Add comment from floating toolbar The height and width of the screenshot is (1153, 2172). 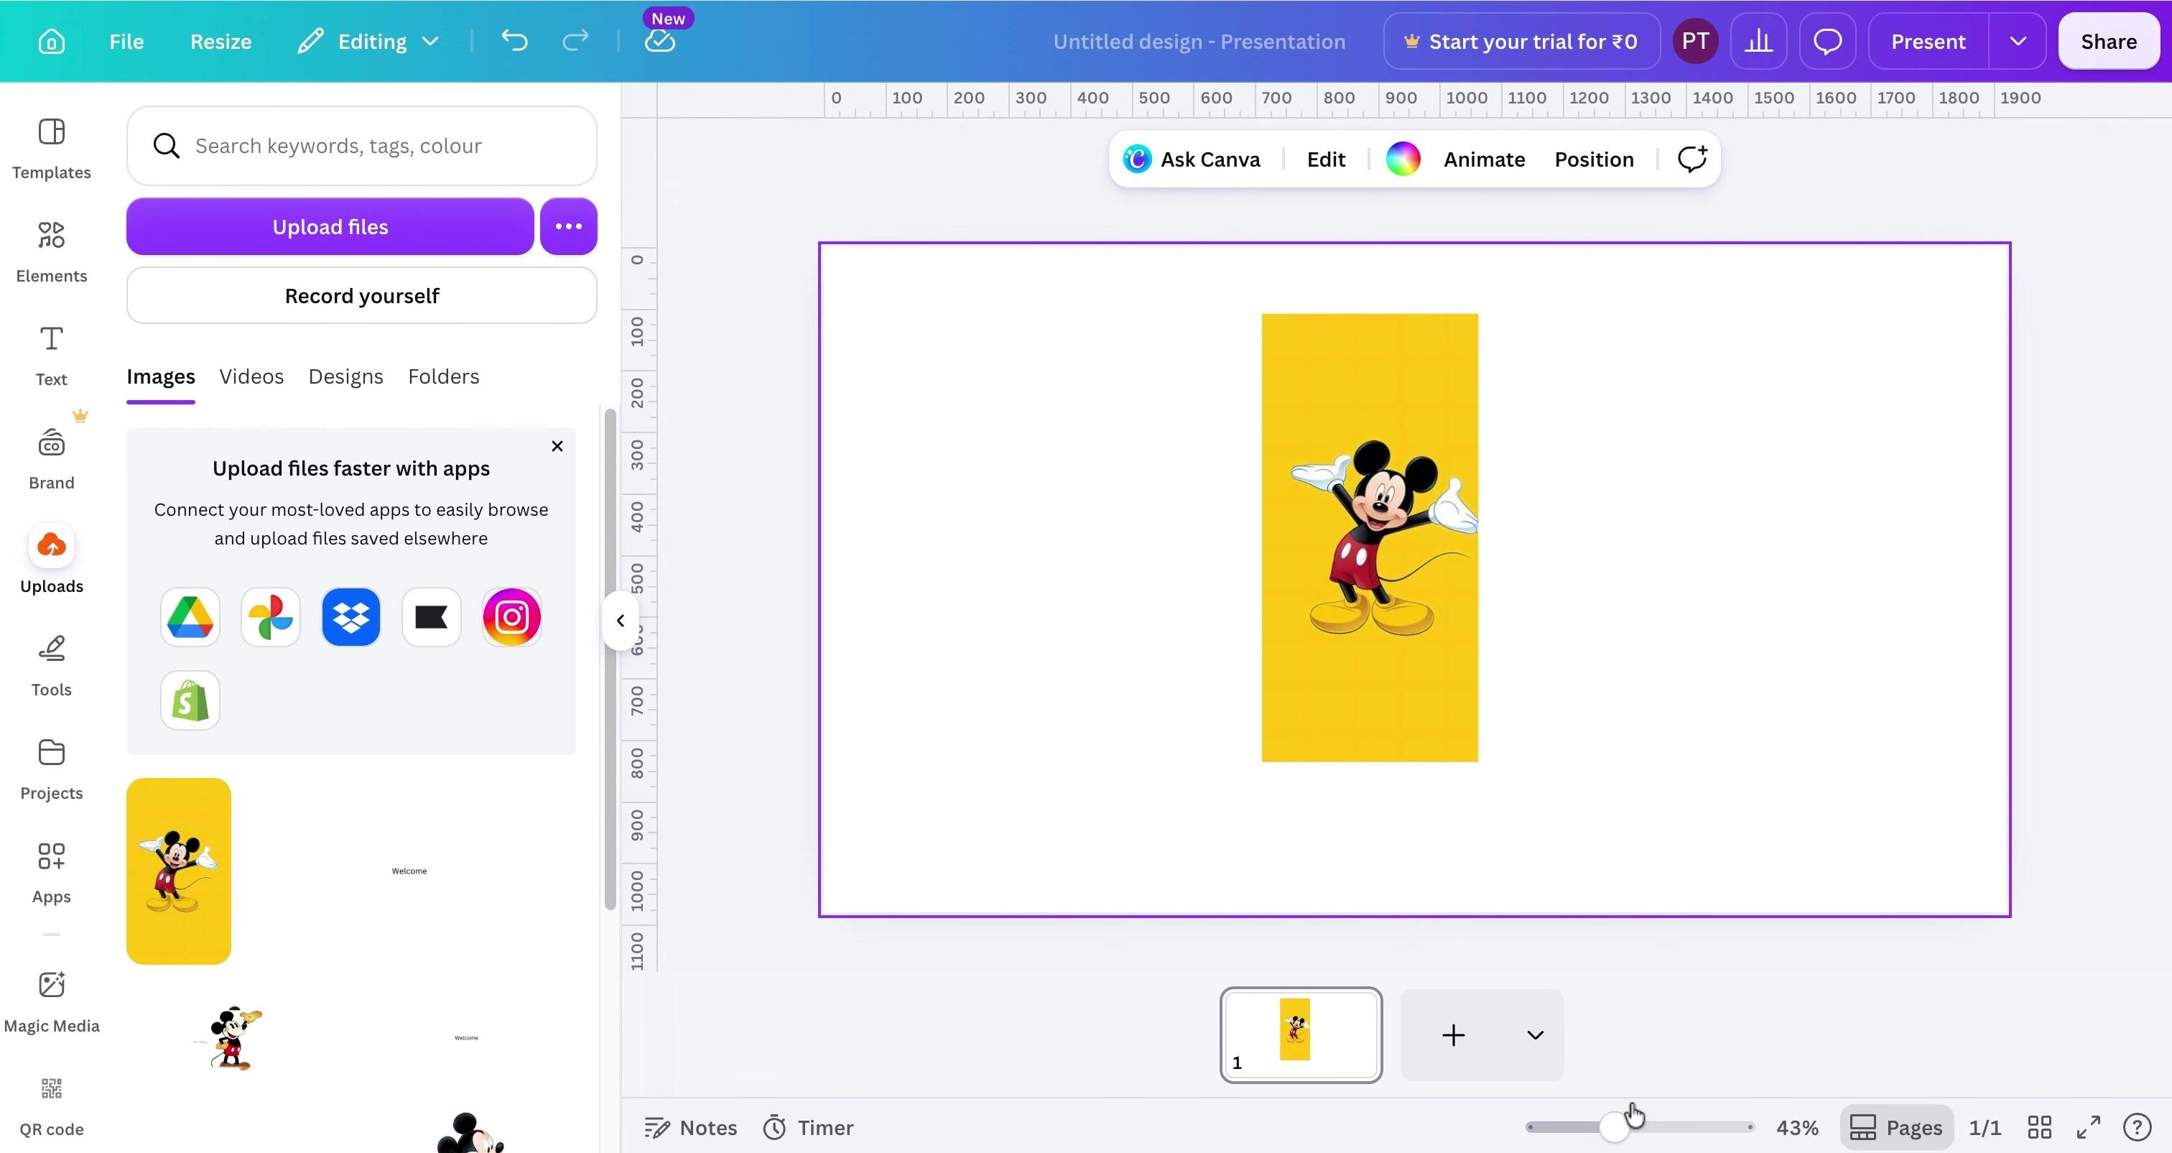click(1691, 159)
